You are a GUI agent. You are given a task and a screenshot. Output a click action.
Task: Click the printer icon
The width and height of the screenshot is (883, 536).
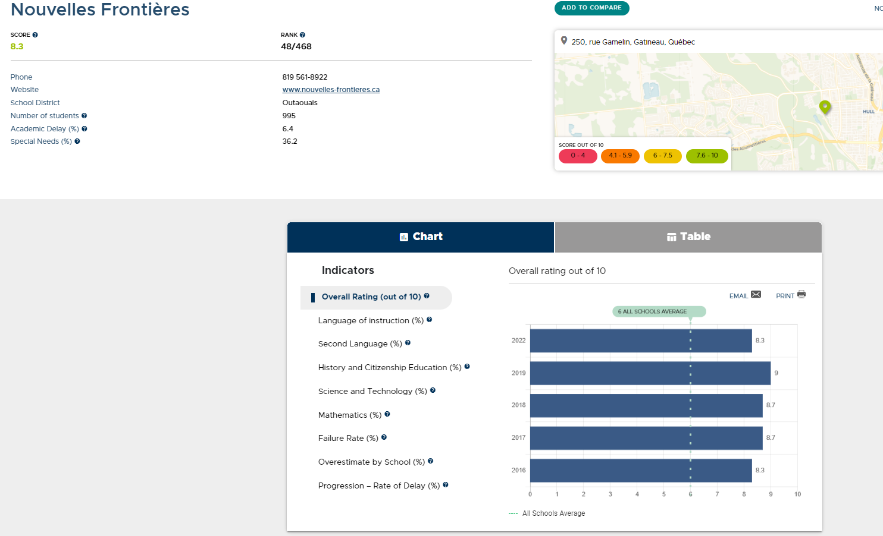(x=801, y=294)
